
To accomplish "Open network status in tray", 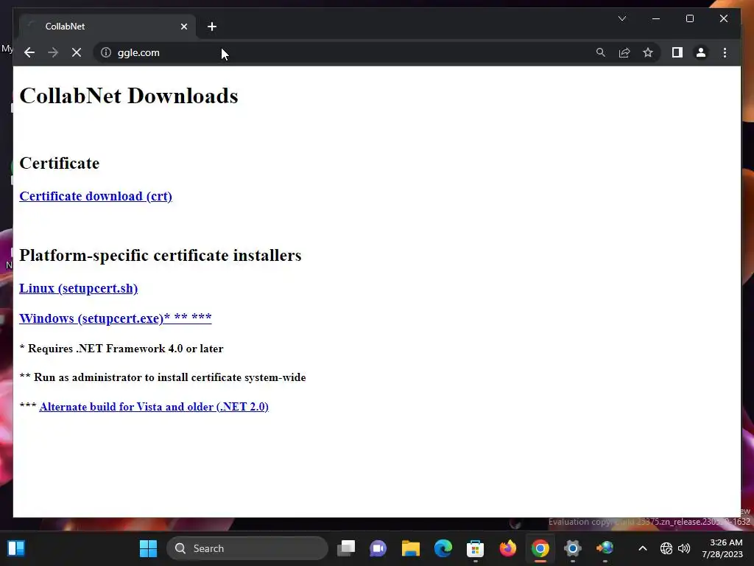I will tap(666, 548).
